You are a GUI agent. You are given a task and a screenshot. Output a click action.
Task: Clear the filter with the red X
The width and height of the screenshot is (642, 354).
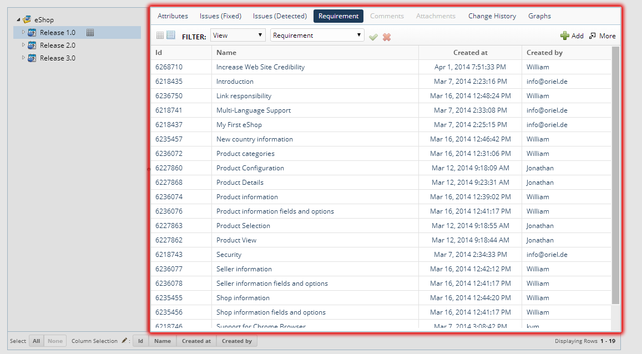point(387,37)
